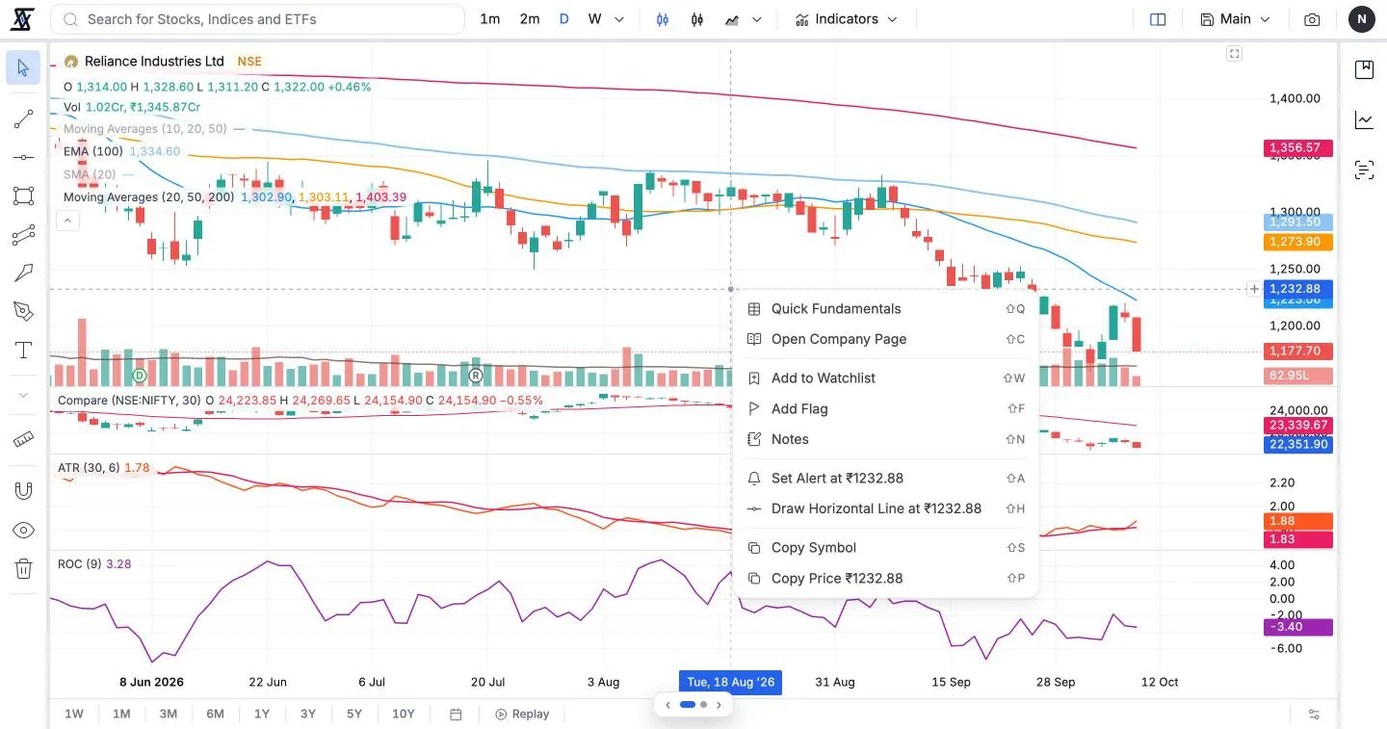Click the fullscreen chart icon
The width and height of the screenshot is (1387, 729).
(x=1234, y=54)
